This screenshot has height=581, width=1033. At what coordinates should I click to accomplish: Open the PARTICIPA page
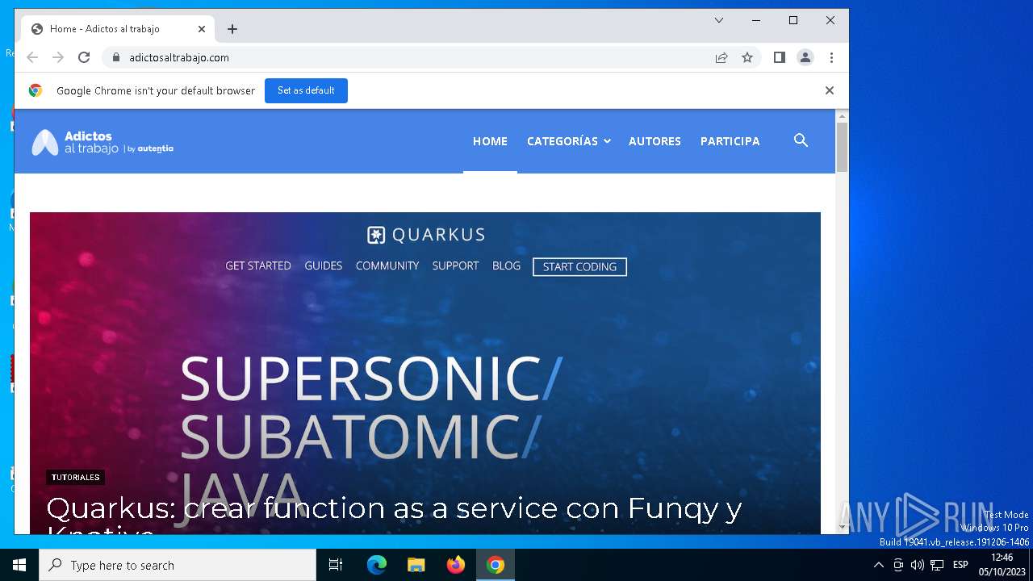tap(730, 141)
